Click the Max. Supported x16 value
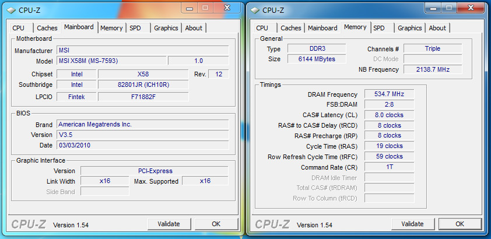 (x=205, y=181)
